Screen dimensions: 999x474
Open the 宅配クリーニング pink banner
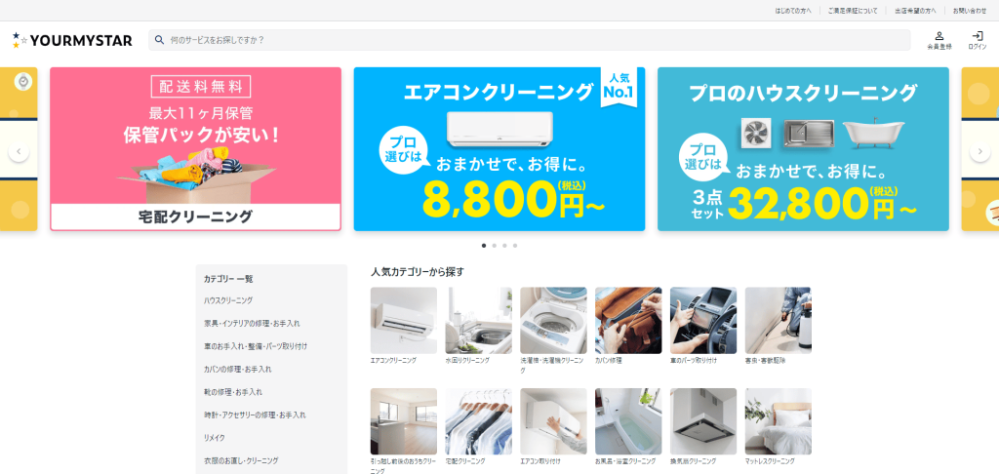click(x=195, y=149)
